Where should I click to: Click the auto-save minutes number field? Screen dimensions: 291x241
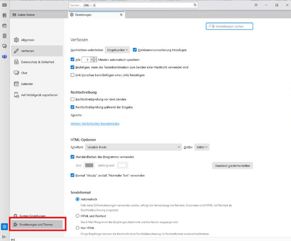pos(87,60)
